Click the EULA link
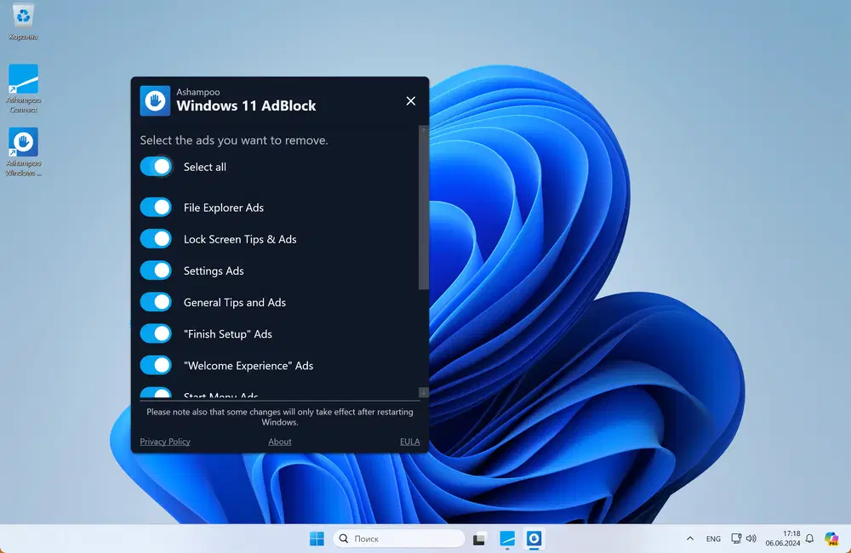This screenshot has height=553, width=851. pyautogui.click(x=409, y=442)
